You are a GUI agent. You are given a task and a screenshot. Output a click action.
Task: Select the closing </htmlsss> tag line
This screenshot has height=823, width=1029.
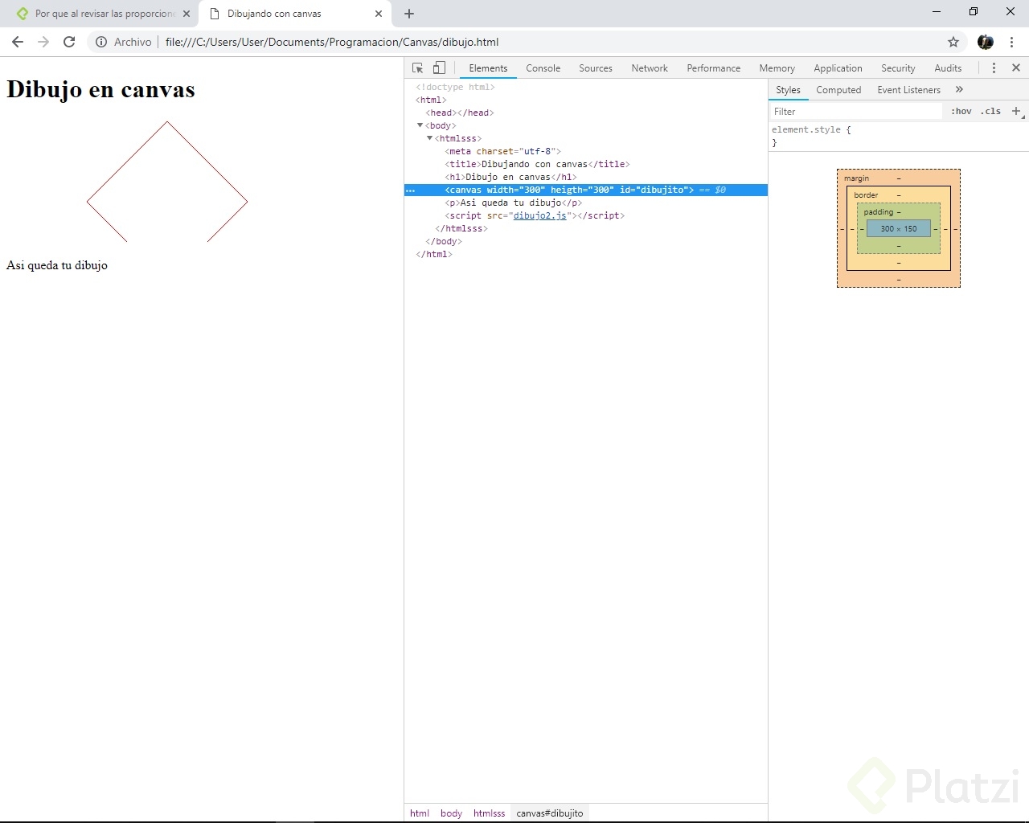(461, 228)
